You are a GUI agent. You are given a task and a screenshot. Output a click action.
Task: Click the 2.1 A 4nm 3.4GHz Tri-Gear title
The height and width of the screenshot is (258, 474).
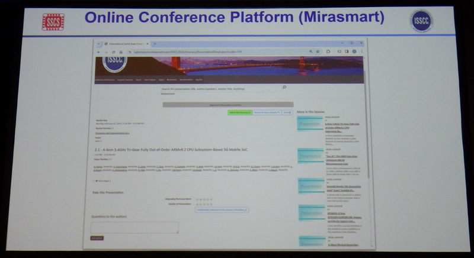pyautogui.click(x=171, y=150)
